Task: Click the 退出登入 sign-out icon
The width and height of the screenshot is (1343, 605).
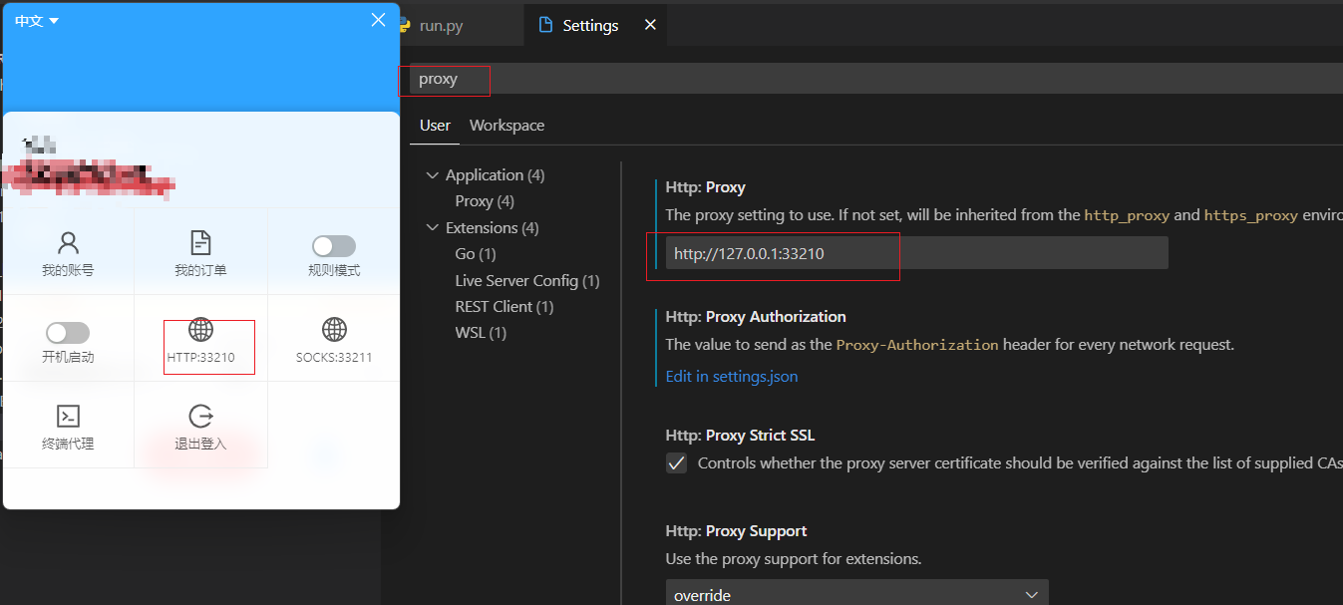Action: (200, 416)
